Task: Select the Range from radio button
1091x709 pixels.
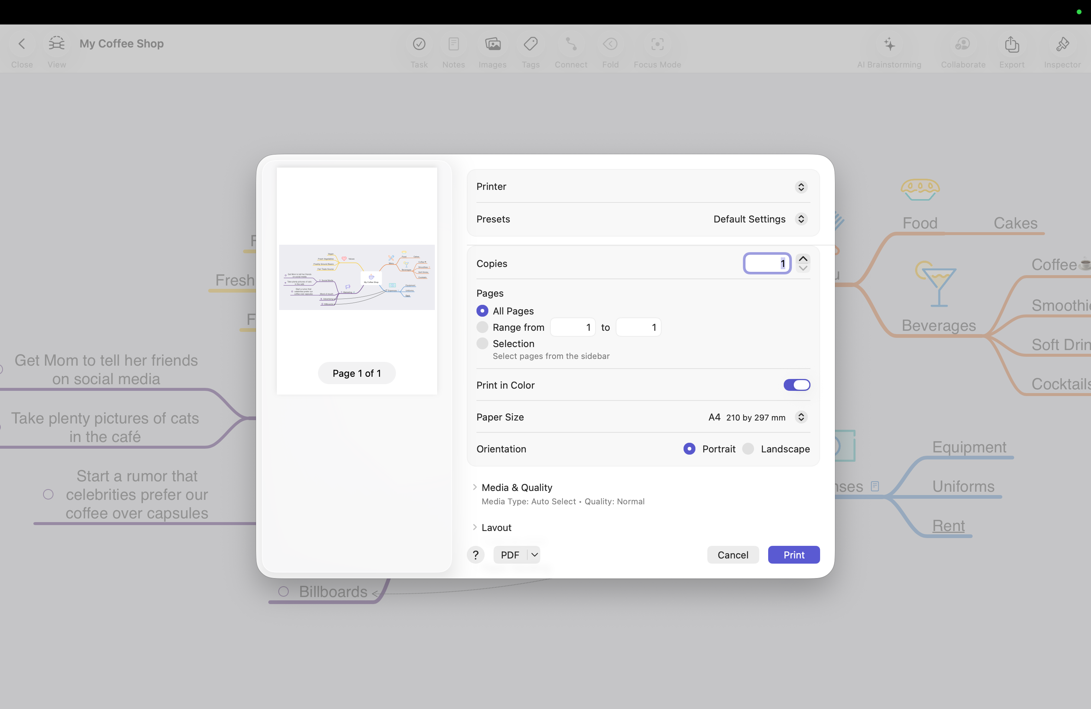Action: 482,327
